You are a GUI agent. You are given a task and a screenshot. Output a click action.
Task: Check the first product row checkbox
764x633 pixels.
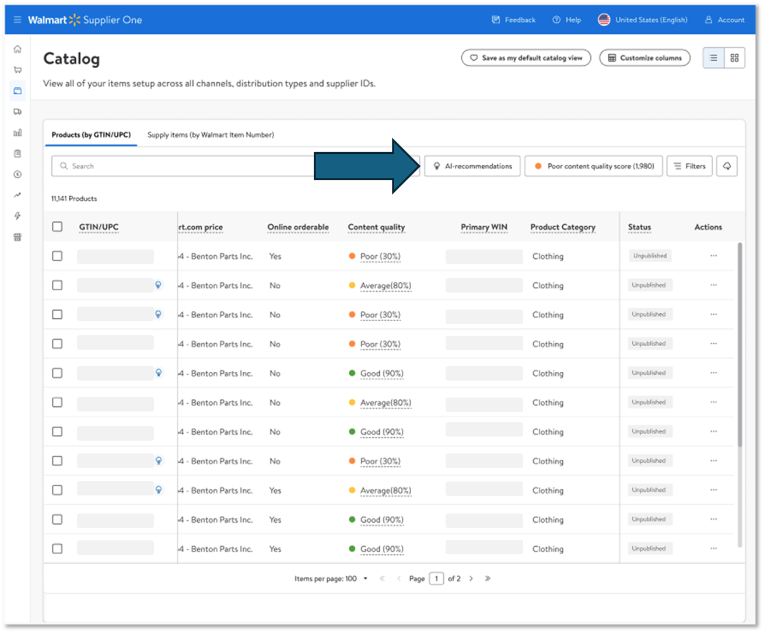pyautogui.click(x=57, y=256)
